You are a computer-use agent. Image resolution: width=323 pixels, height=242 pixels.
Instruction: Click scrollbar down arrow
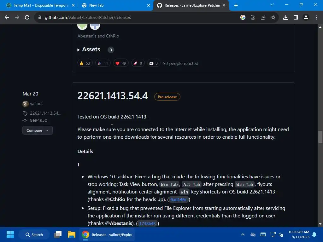(320, 224)
